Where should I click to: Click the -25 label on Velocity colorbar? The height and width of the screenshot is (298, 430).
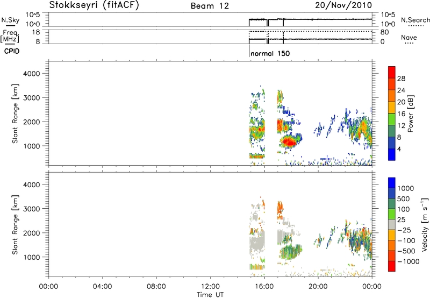tap(404, 230)
